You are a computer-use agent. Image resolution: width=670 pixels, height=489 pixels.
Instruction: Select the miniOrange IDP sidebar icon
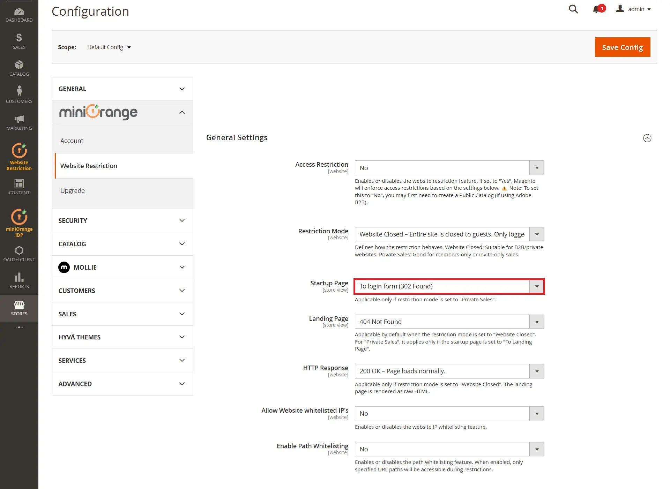click(x=19, y=220)
